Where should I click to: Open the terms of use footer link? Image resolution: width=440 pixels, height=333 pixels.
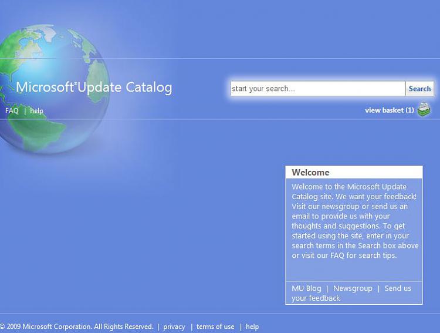click(215, 327)
